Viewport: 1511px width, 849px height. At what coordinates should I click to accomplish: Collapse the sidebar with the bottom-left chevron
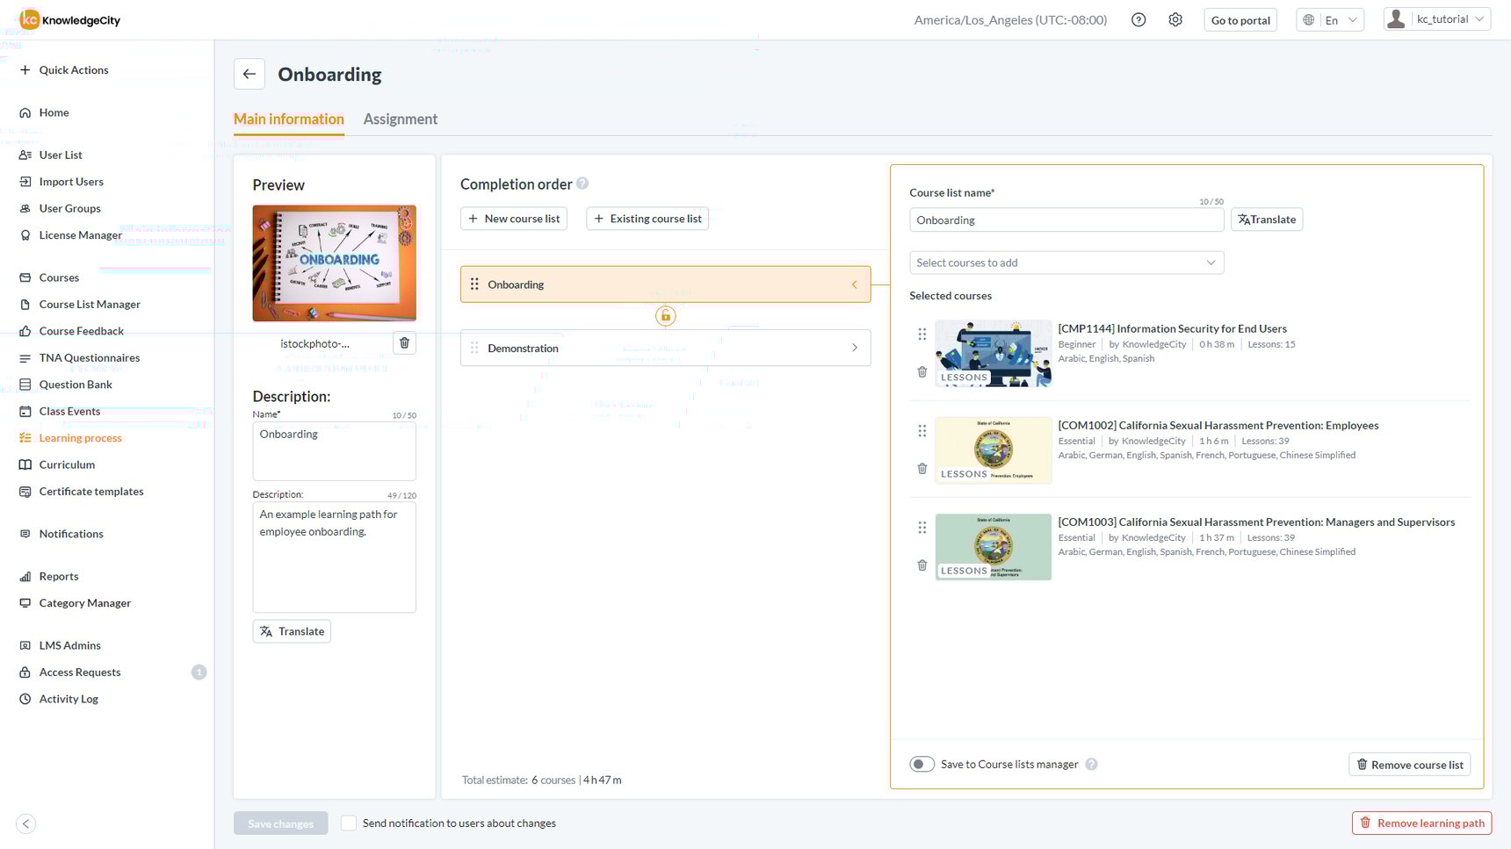[x=26, y=824]
